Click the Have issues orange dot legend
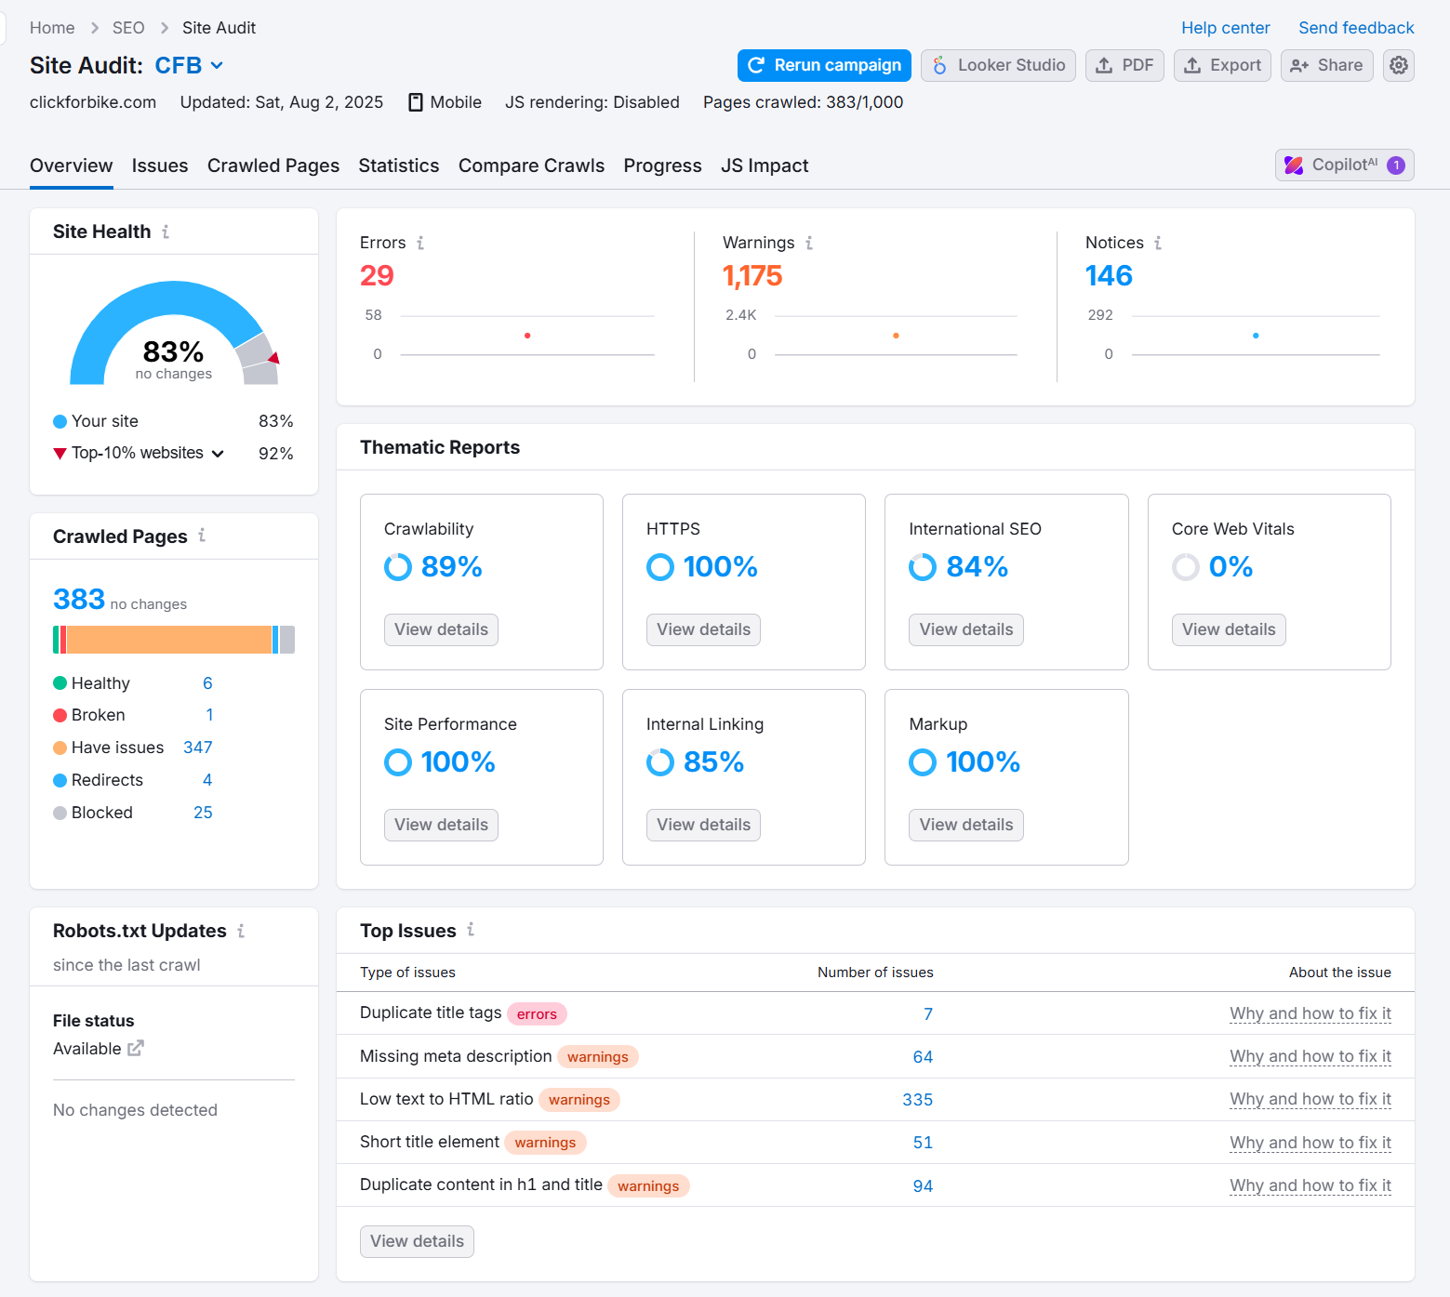 pyautogui.click(x=60, y=748)
